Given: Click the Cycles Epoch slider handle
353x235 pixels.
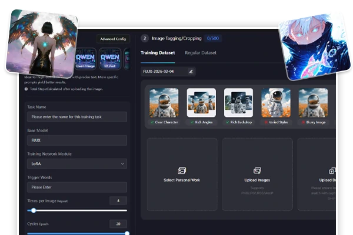Looking at the screenshot, I should 127,233.
